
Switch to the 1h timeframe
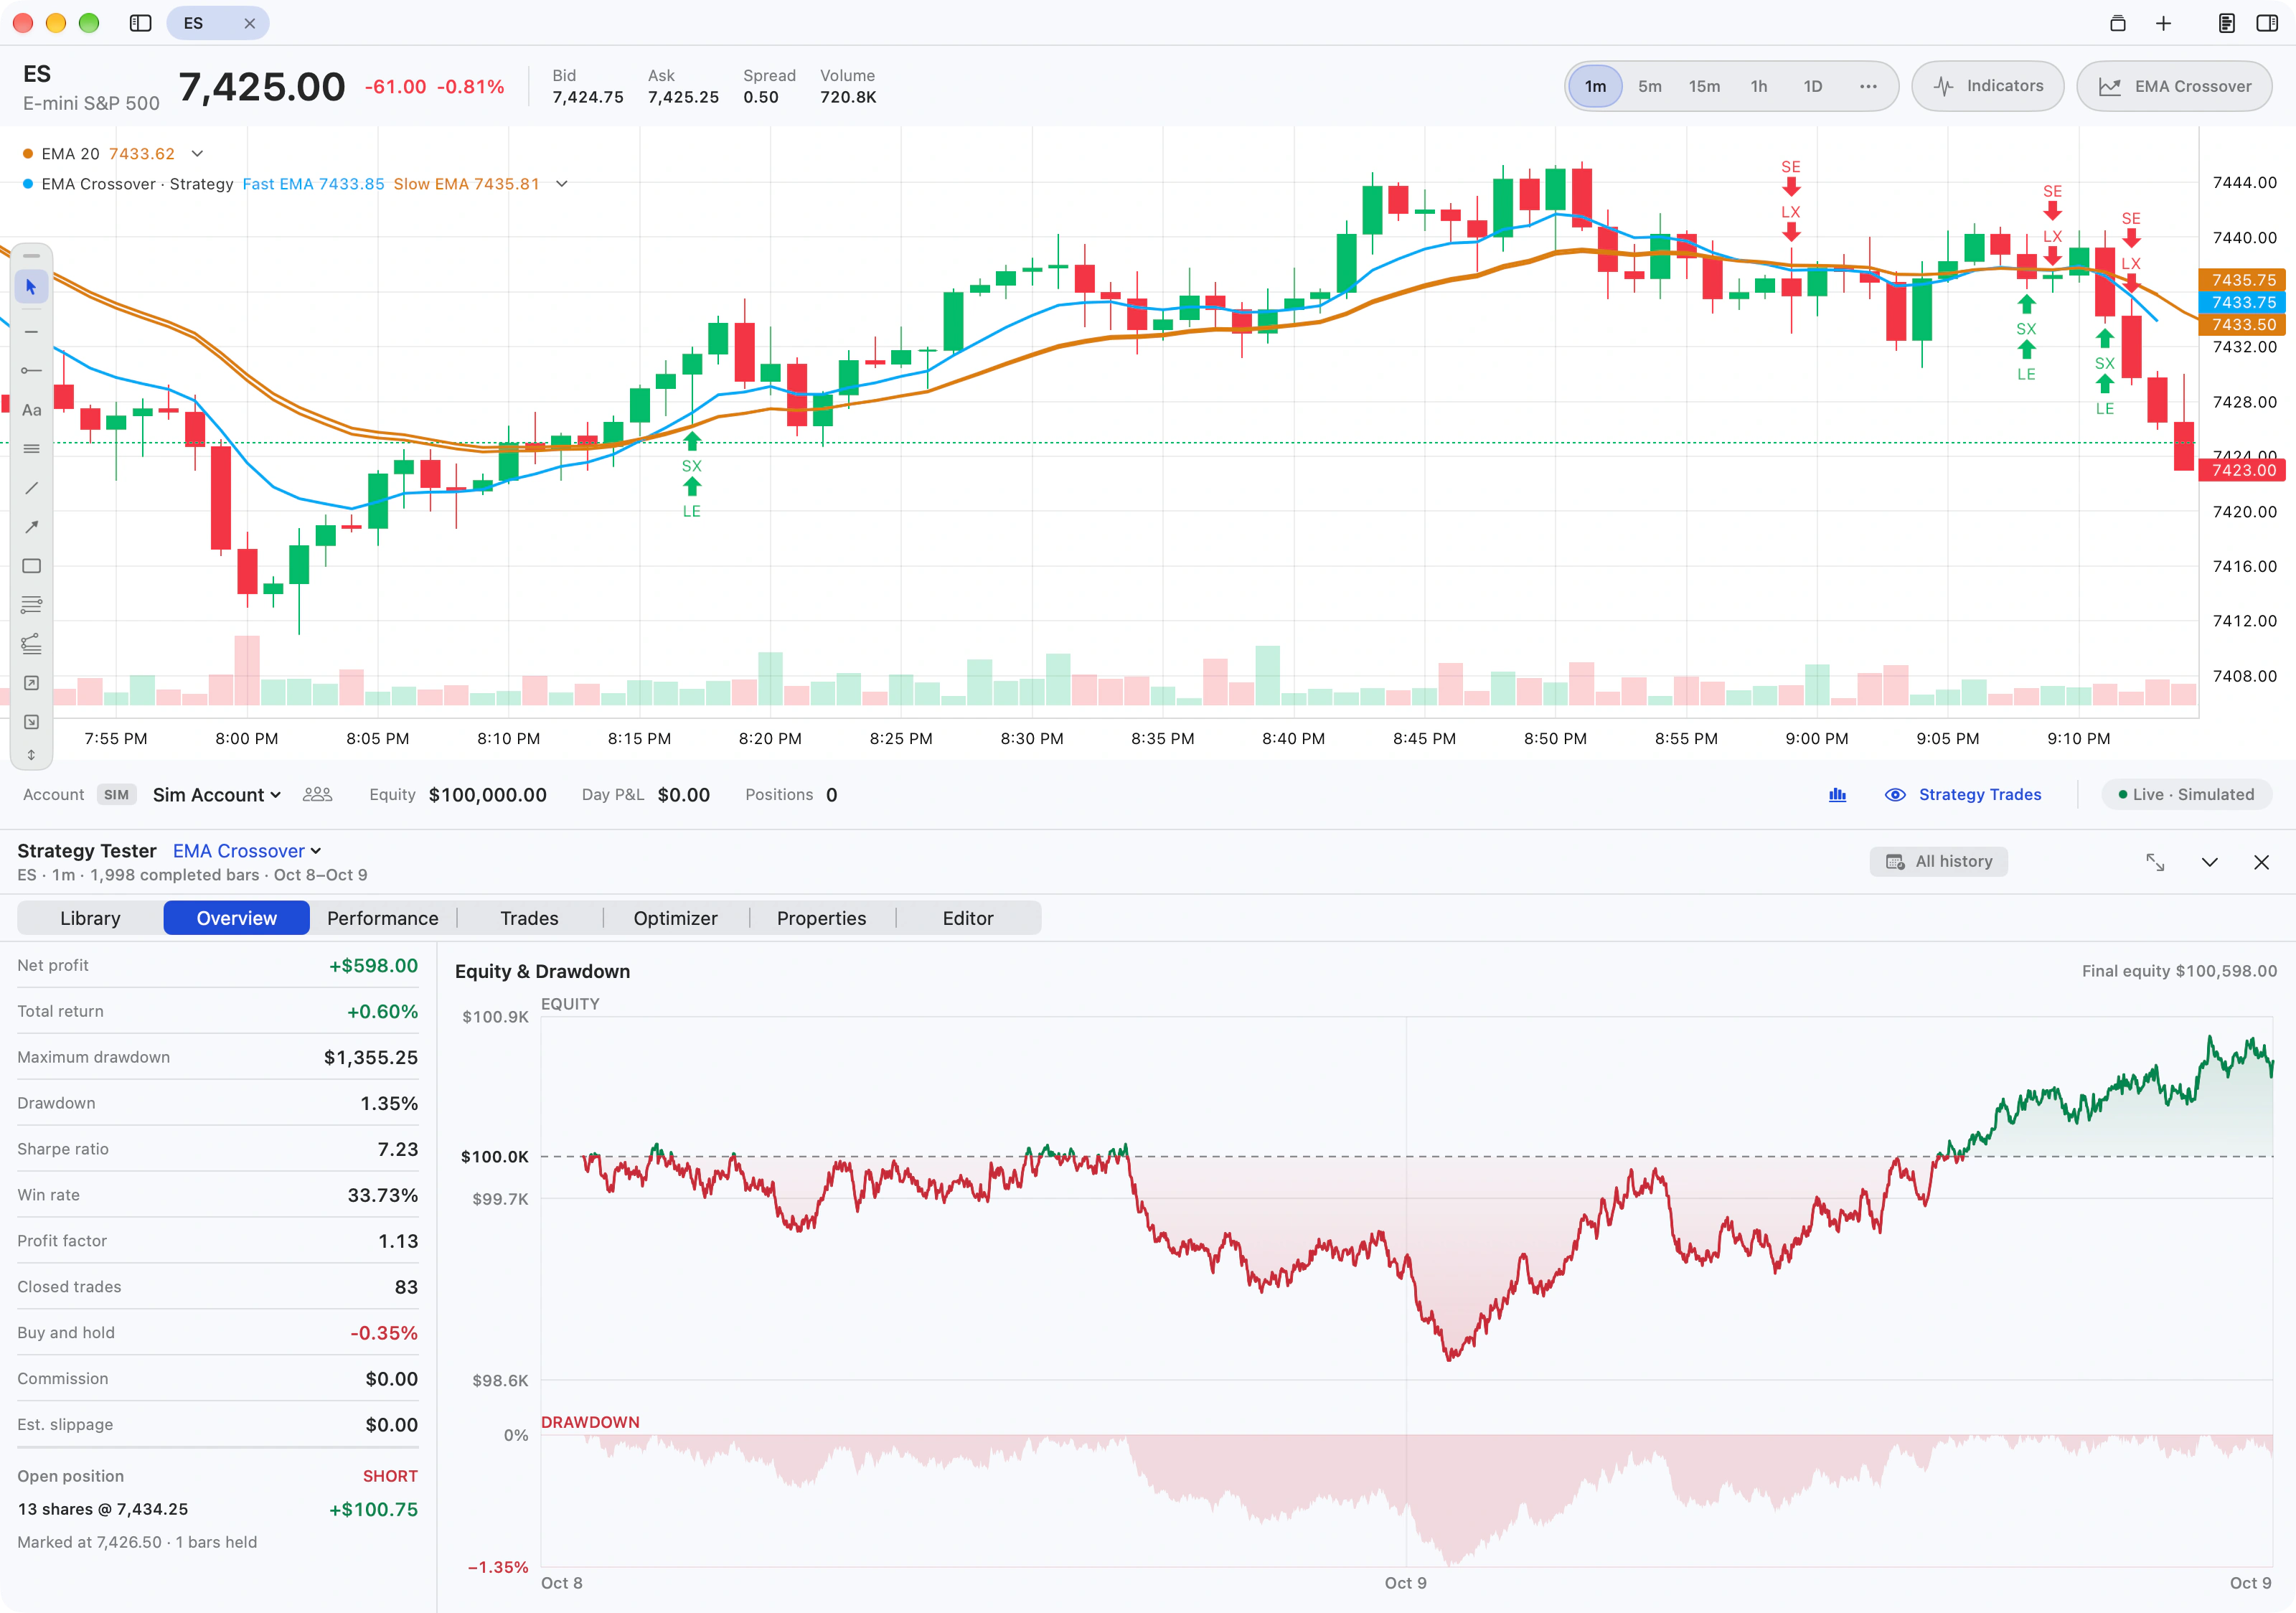tap(1759, 86)
